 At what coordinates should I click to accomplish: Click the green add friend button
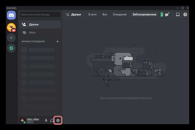[x=162, y=15]
